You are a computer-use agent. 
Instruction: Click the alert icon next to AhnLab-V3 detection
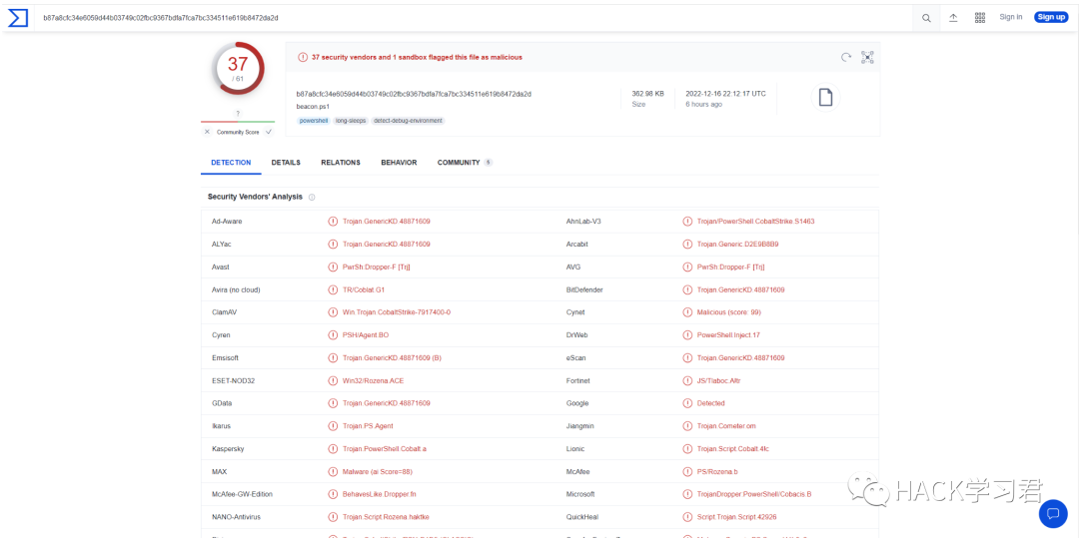tap(687, 222)
